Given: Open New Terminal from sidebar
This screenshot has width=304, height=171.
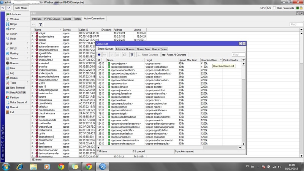Looking at the screenshot, I should (x=17, y=87).
